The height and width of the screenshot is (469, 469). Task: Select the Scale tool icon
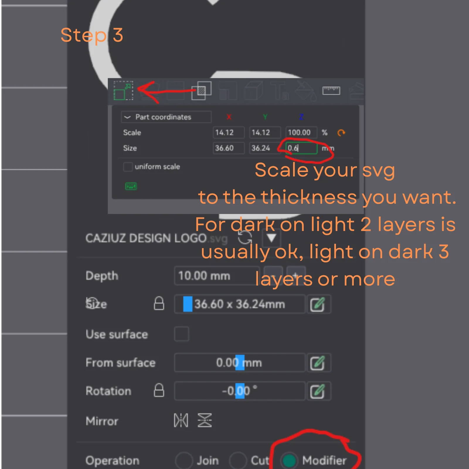(123, 91)
